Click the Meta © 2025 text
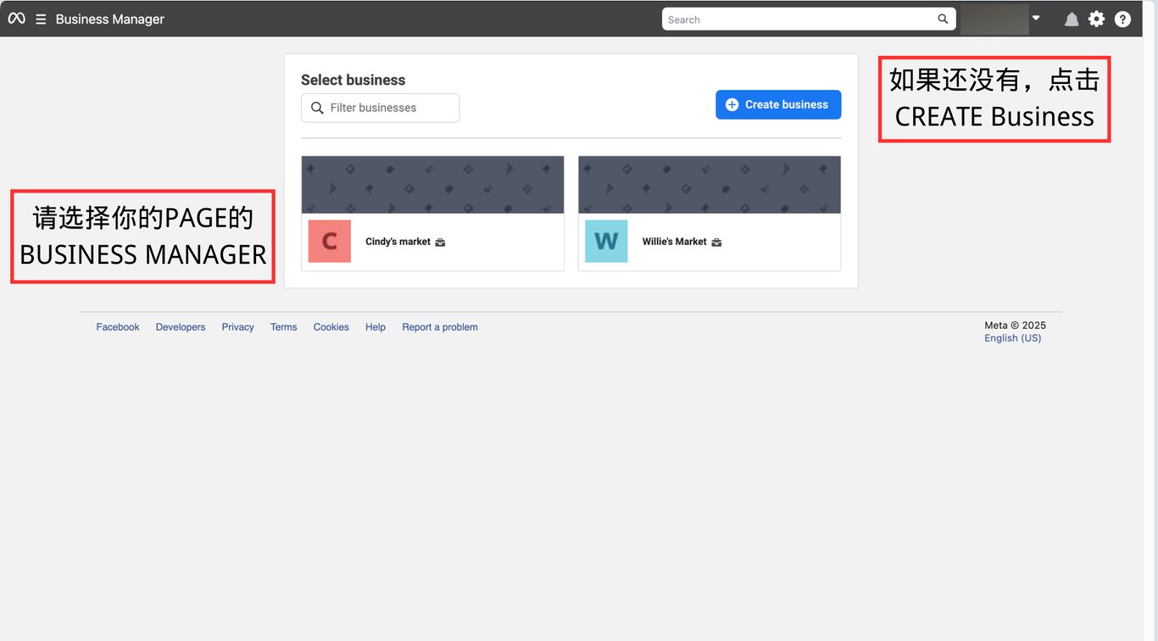 point(1016,326)
